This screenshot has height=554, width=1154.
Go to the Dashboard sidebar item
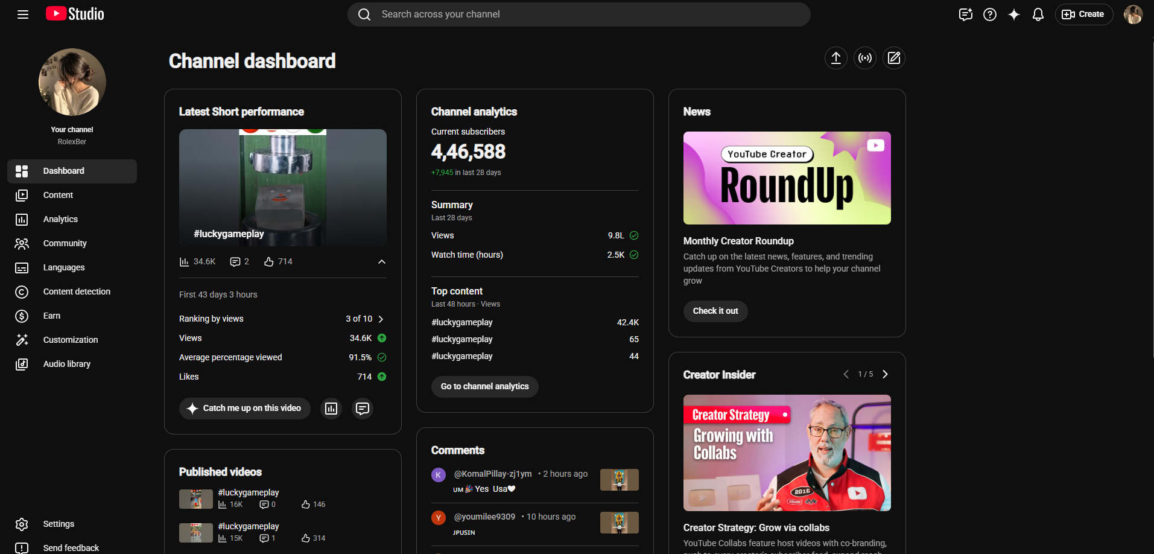click(x=72, y=171)
